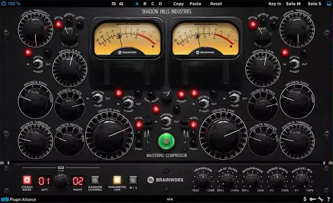Click the left channel 01 display
The width and height of the screenshot is (333, 203).
point(45,181)
